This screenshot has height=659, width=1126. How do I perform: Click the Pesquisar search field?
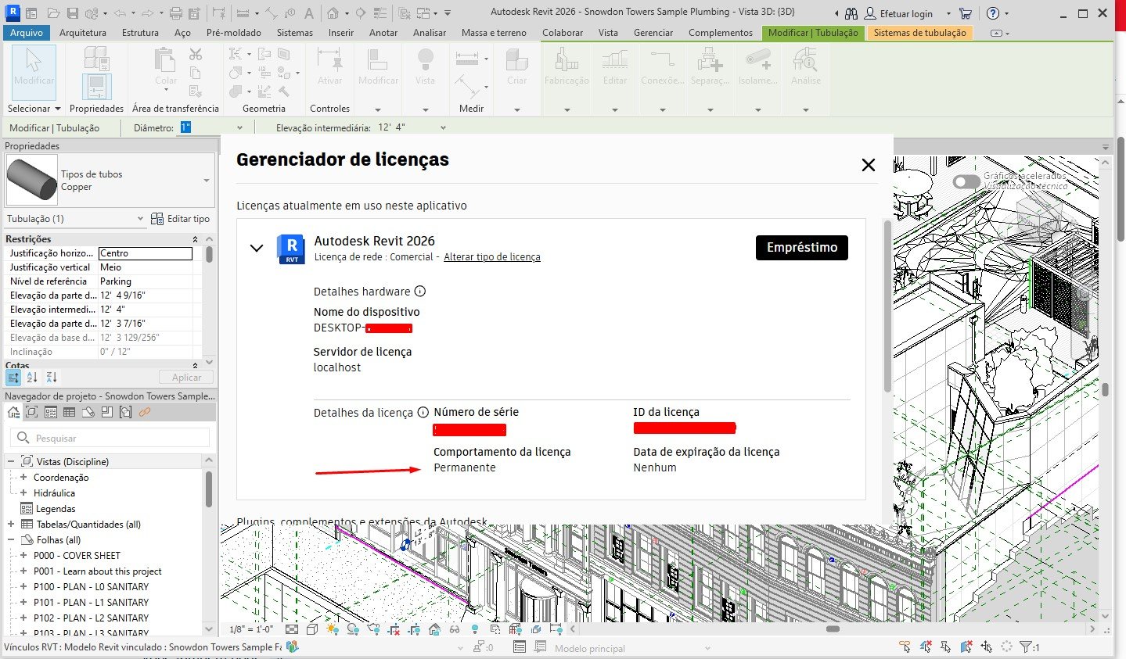tap(111, 438)
